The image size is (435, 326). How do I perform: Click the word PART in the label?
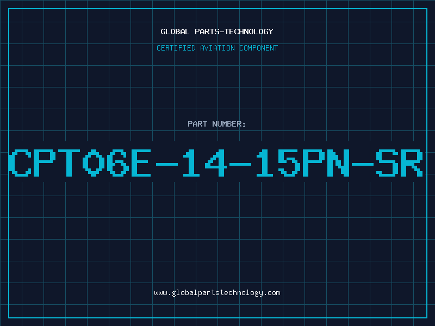click(x=197, y=124)
